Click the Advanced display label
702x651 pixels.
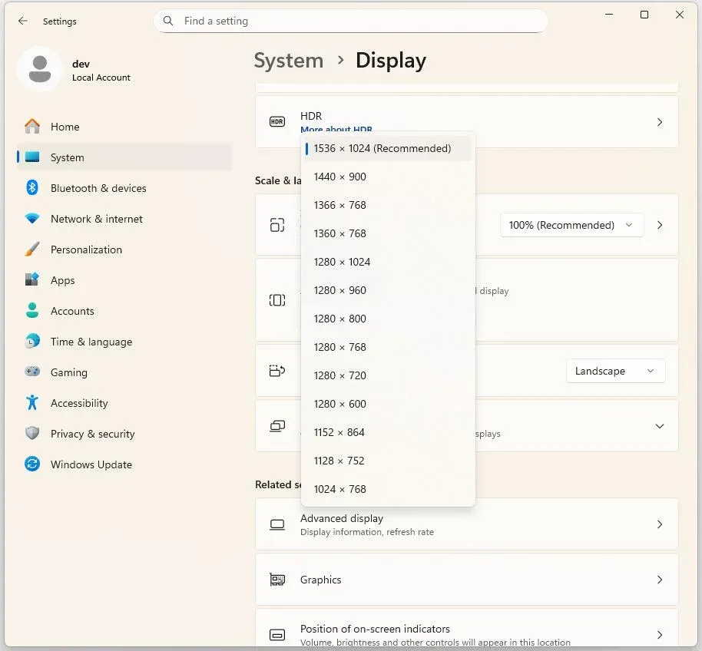pyautogui.click(x=342, y=518)
